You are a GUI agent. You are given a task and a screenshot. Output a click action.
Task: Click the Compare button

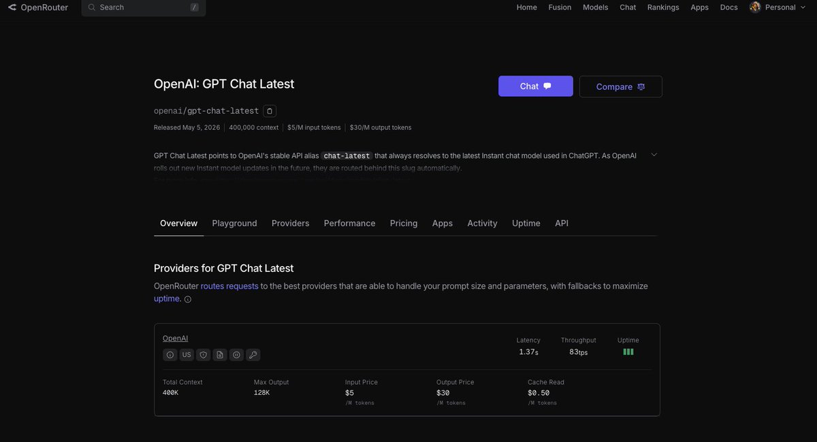(621, 86)
